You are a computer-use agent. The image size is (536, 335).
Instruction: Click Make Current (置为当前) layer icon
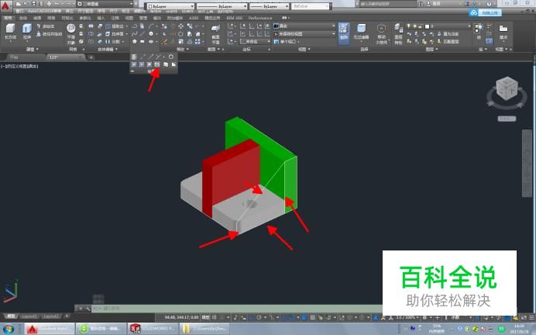click(x=448, y=34)
